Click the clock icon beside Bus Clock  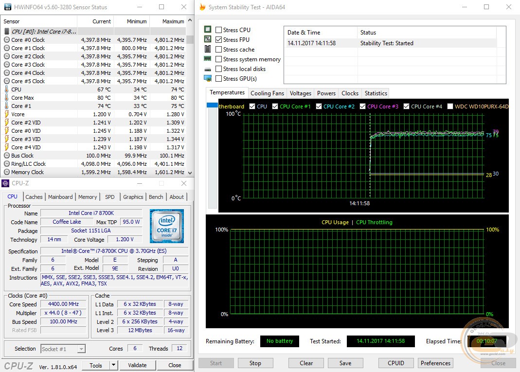pos(7,156)
